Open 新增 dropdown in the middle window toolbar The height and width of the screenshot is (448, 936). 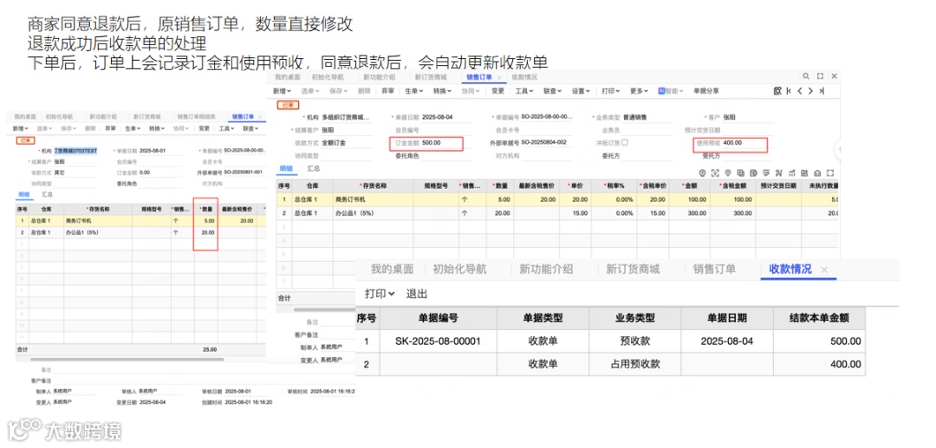282,91
